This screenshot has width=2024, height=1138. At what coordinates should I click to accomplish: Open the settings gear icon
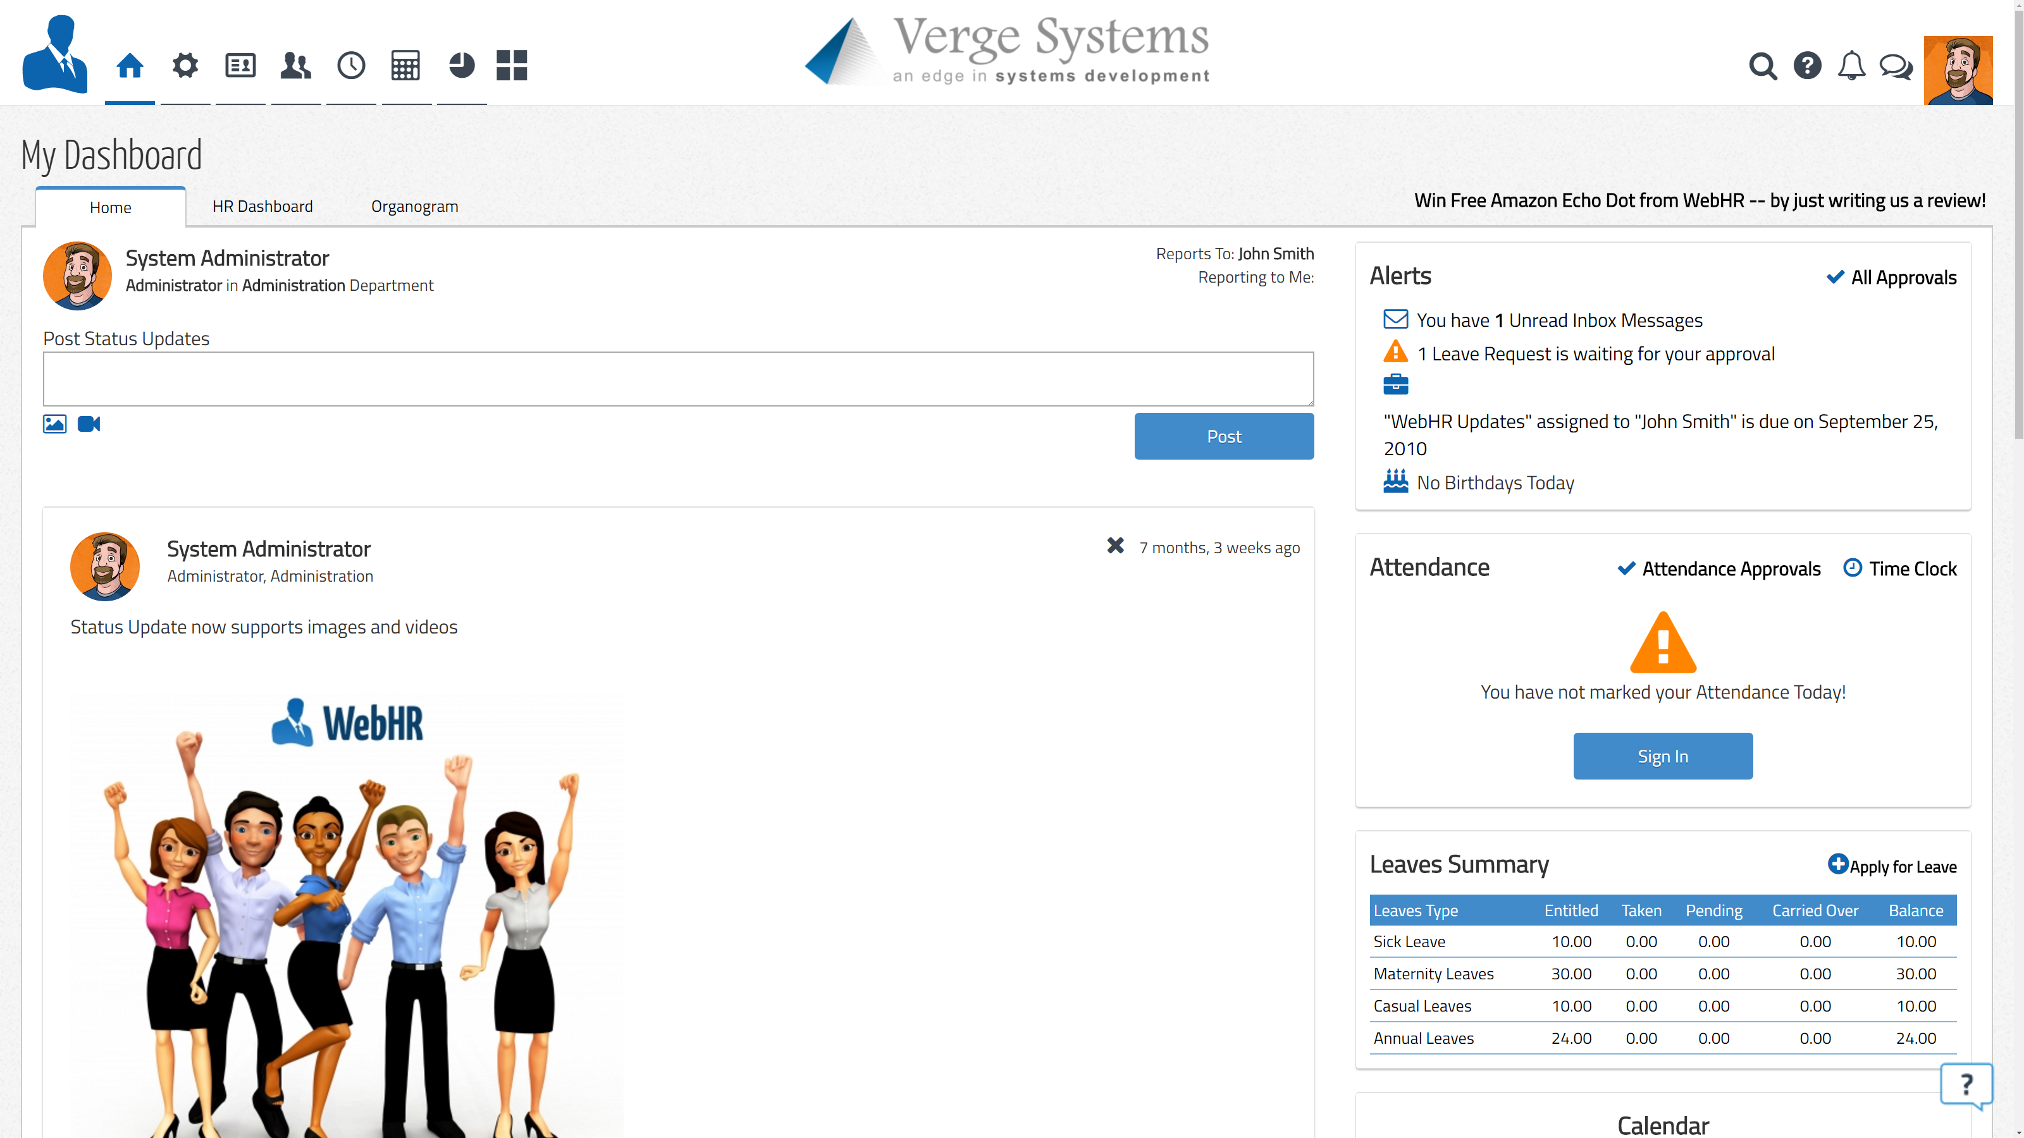pos(185,65)
